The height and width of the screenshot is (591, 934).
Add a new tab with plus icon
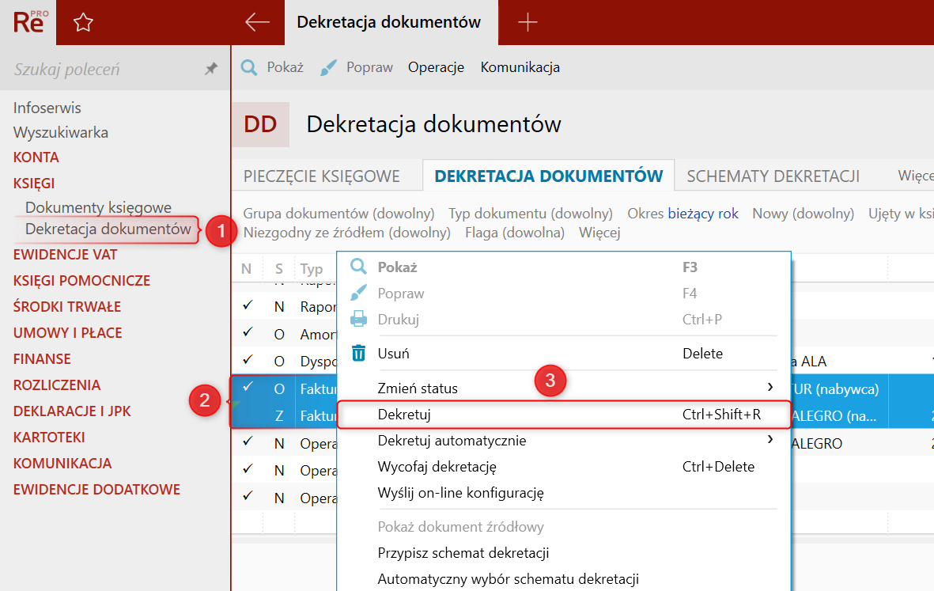click(x=528, y=23)
